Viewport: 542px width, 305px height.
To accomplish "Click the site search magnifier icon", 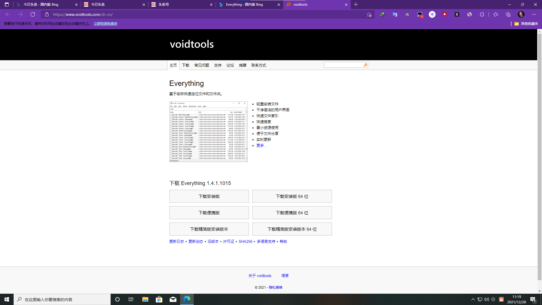I will click(x=365, y=65).
